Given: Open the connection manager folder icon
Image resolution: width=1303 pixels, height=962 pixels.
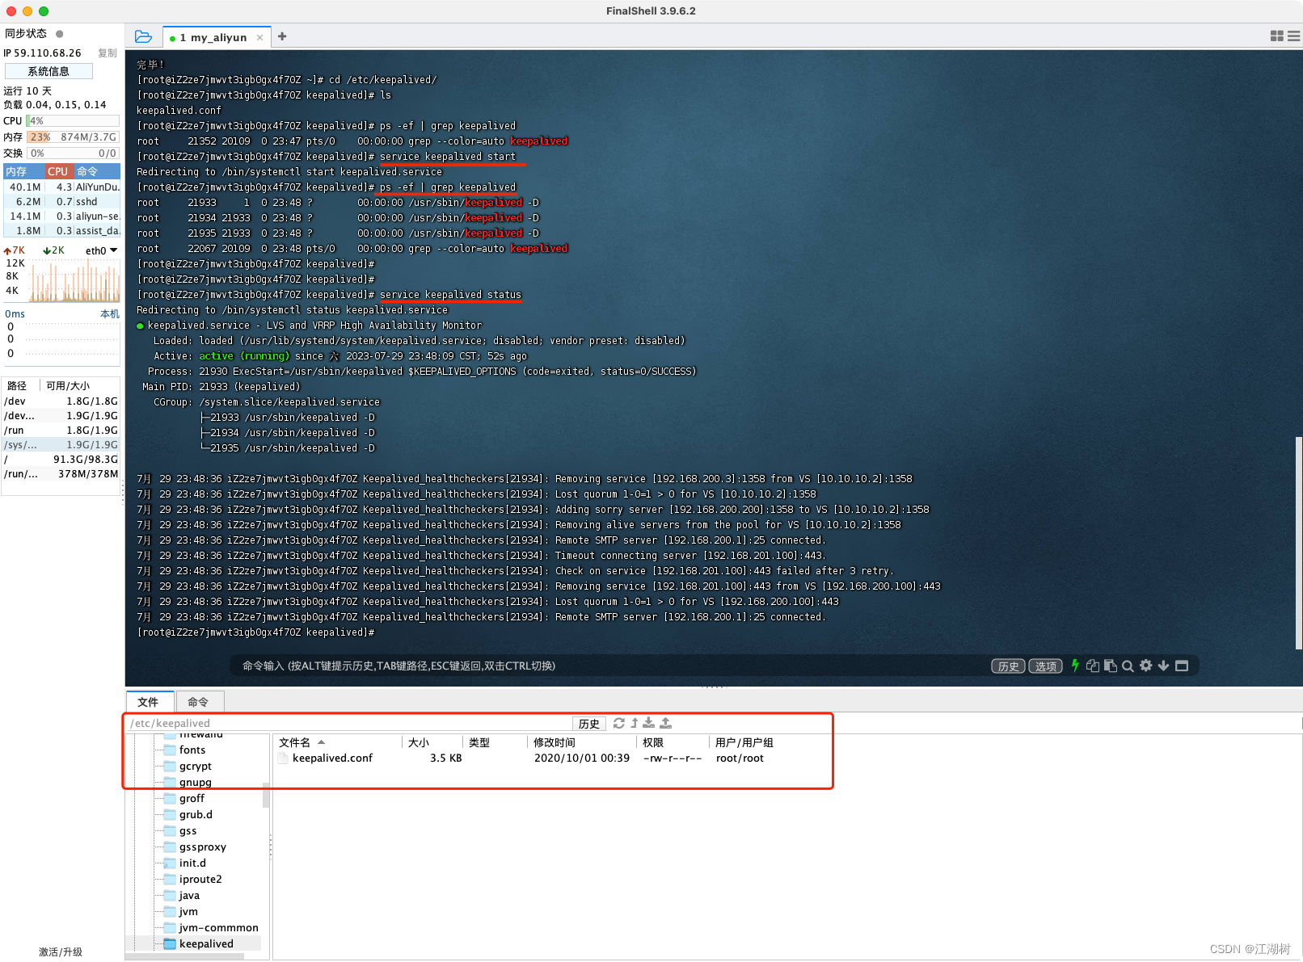Looking at the screenshot, I should click(143, 36).
